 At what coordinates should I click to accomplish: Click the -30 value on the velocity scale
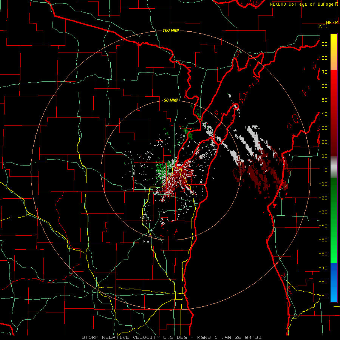[323, 212]
